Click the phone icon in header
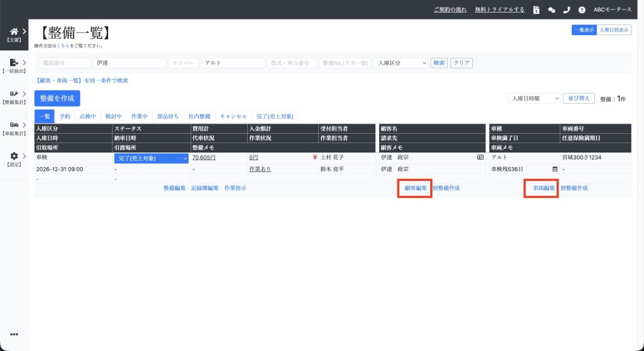This screenshot has width=644, height=351. tap(567, 10)
